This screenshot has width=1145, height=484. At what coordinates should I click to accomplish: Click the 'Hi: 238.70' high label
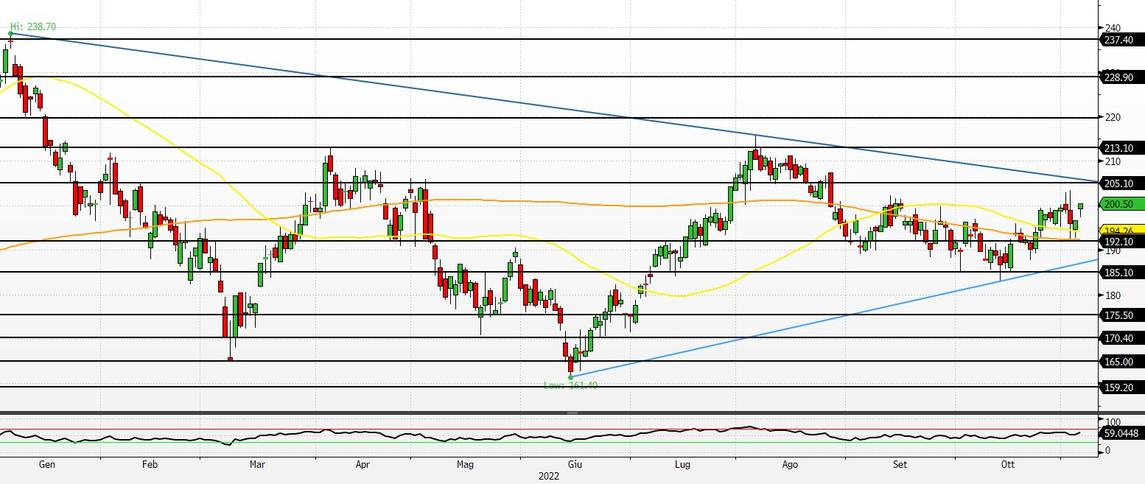coord(33,27)
